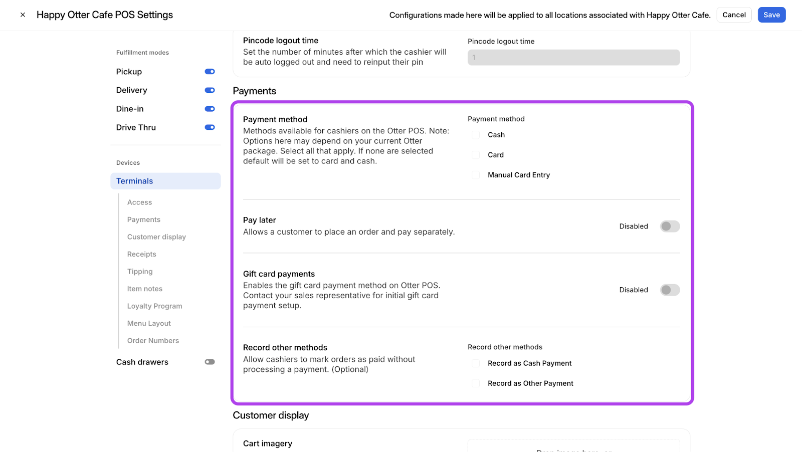Click the Pincode logout time field
The height and width of the screenshot is (452, 802).
573,58
